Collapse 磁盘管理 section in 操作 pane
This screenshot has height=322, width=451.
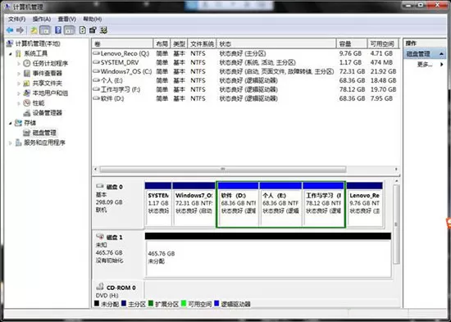tap(441, 54)
